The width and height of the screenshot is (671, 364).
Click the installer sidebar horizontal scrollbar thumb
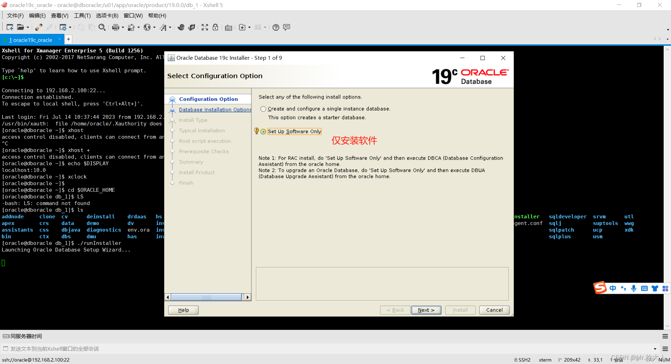click(x=206, y=297)
